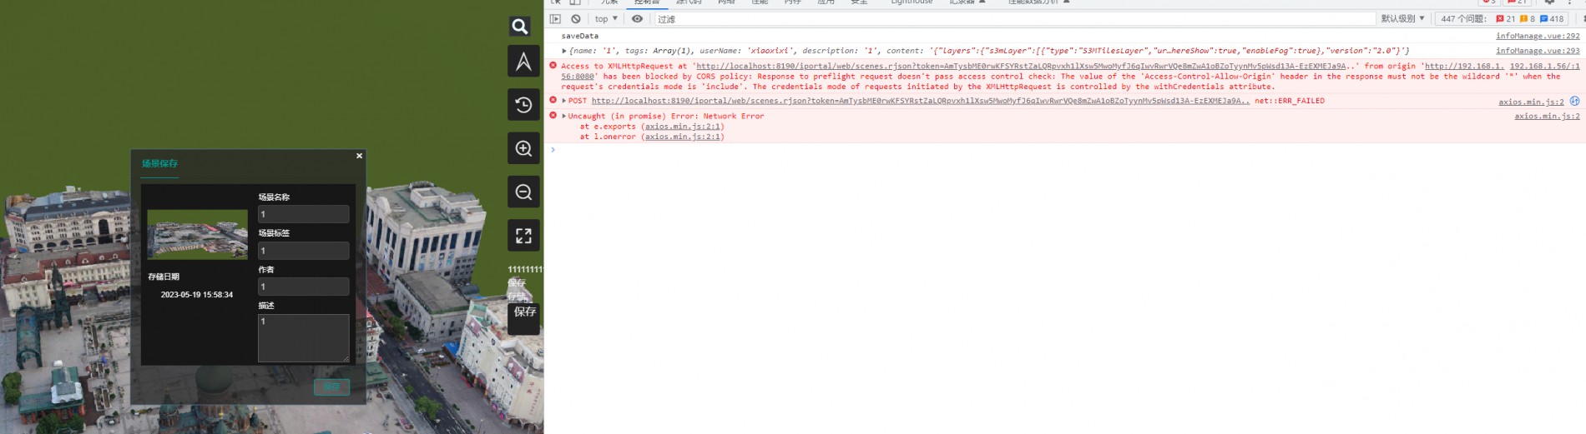Open the 默认级别 log level dropdown
The width and height of the screenshot is (1586, 434).
1402,18
